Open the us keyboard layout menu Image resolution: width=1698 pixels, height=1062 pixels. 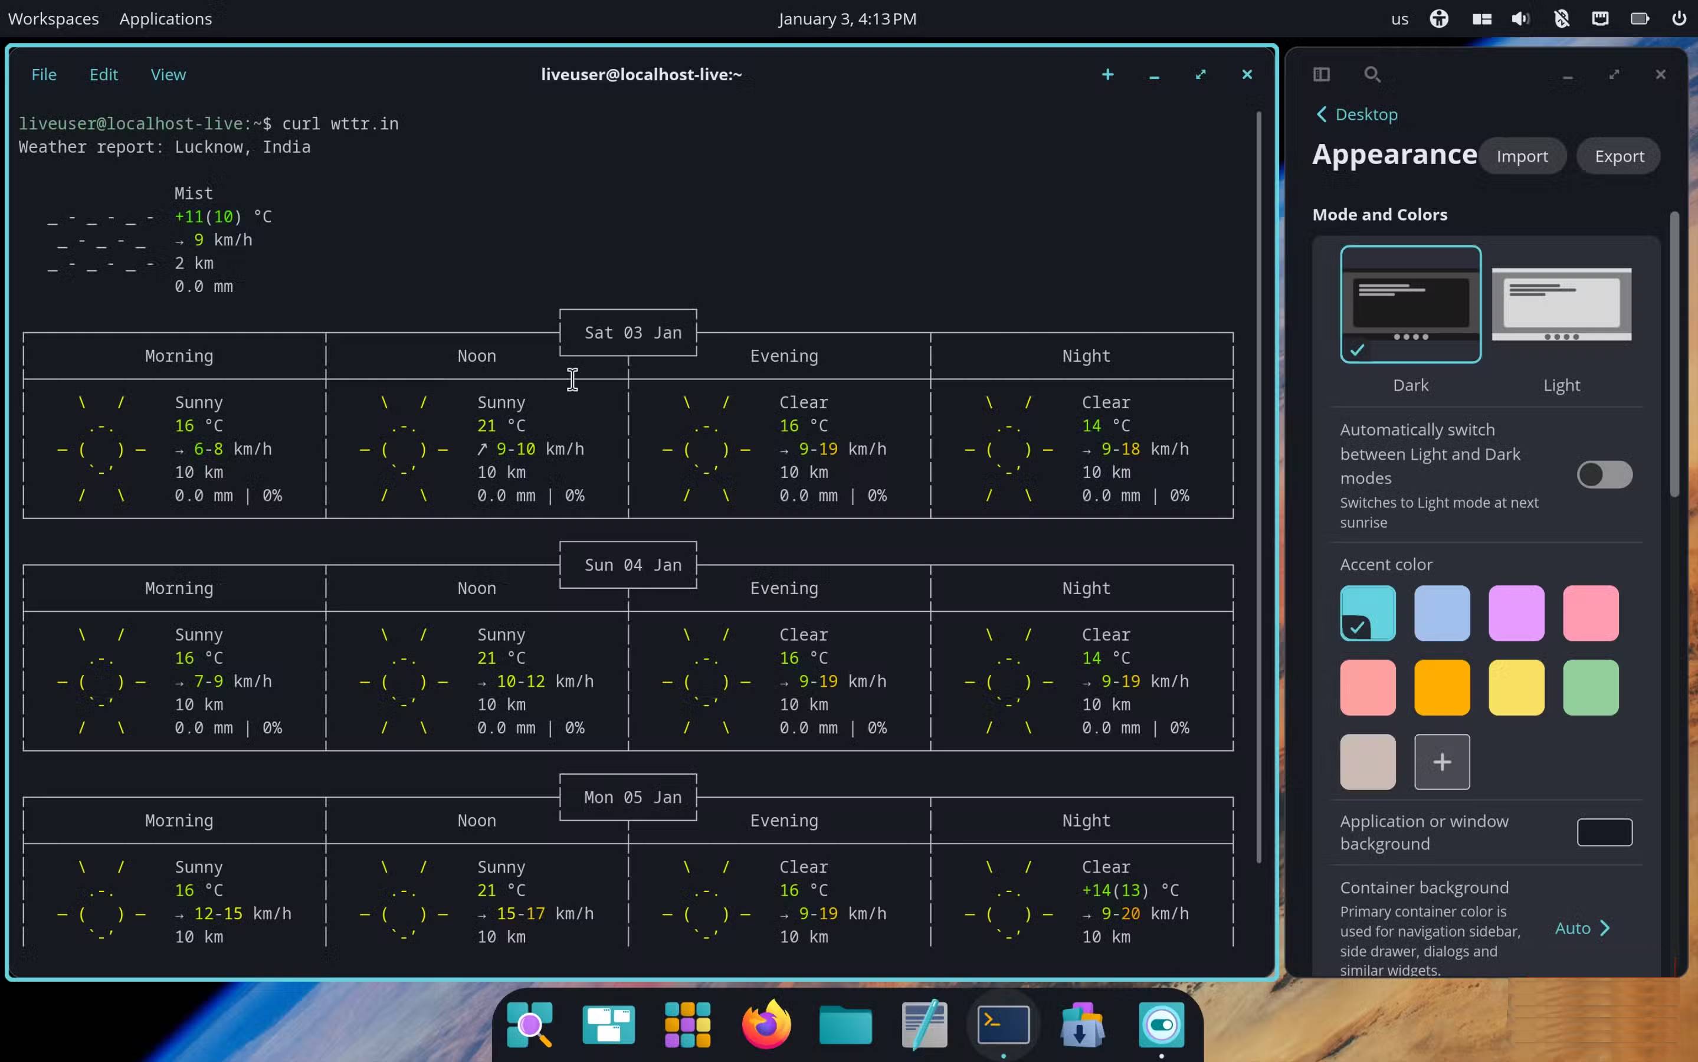click(x=1399, y=19)
